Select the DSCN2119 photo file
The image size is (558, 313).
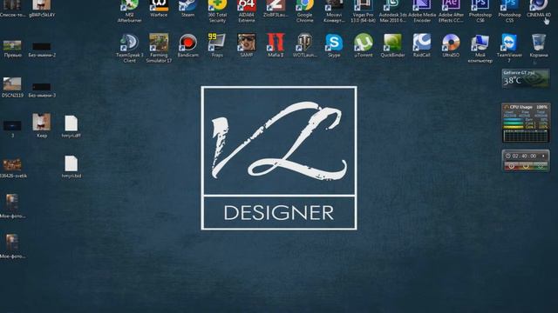point(12,87)
